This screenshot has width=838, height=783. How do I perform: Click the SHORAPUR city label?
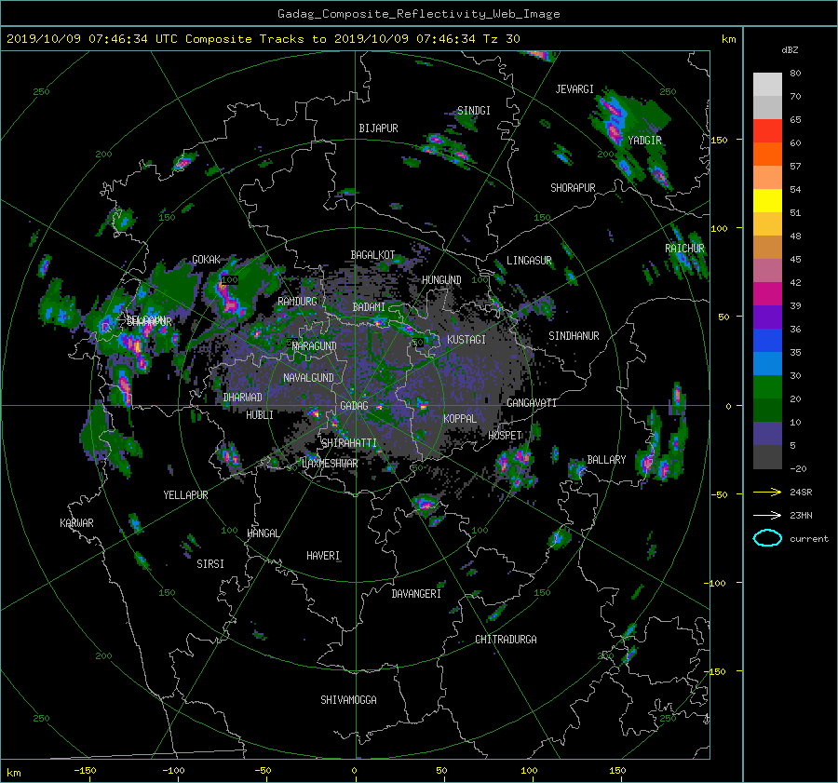tap(573, 187)
